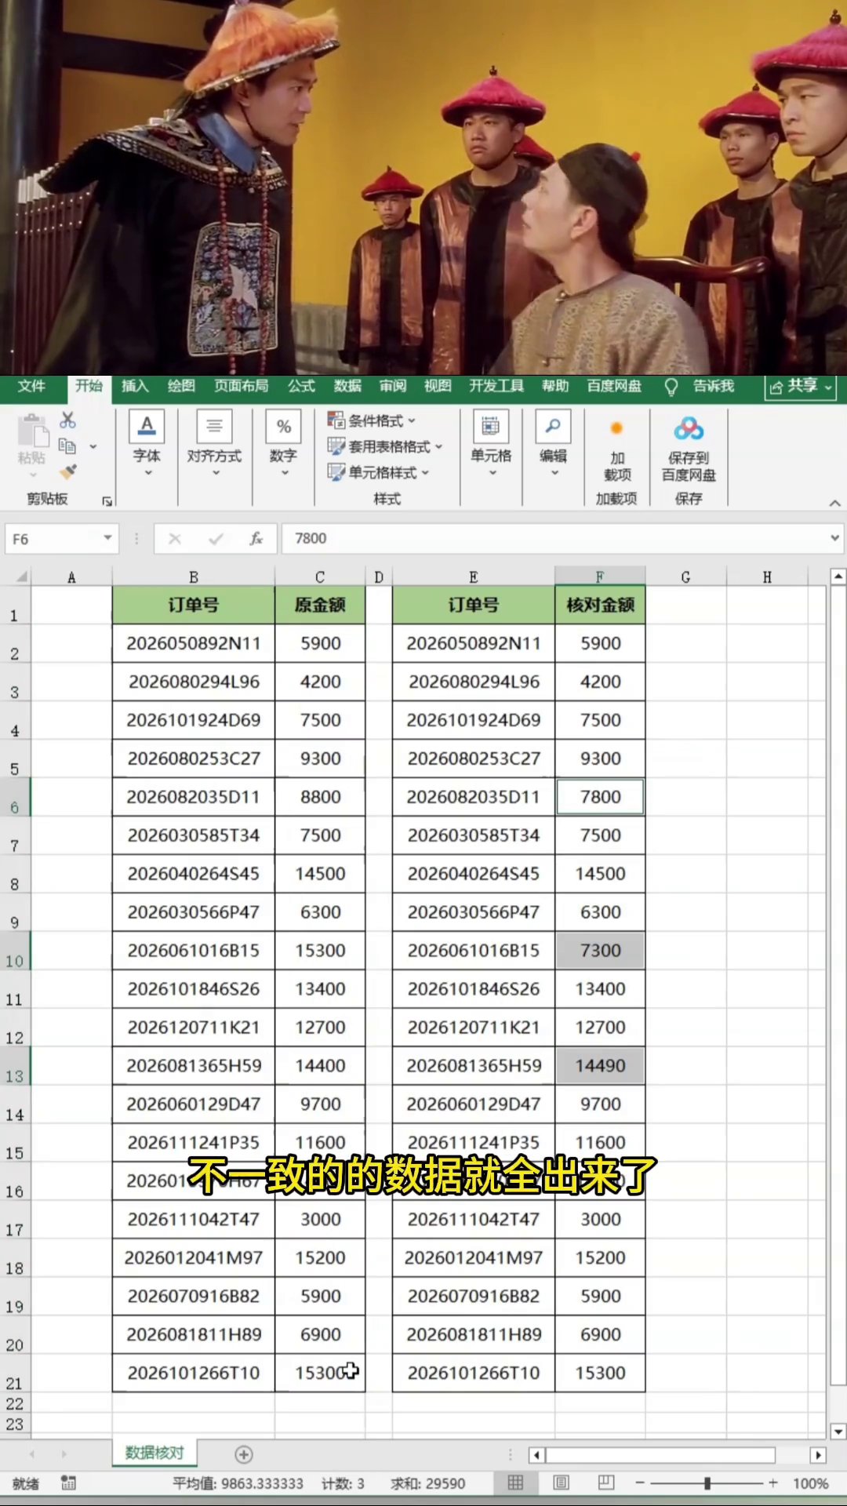Click the Cut scissors icon

(x=68, y=420)
